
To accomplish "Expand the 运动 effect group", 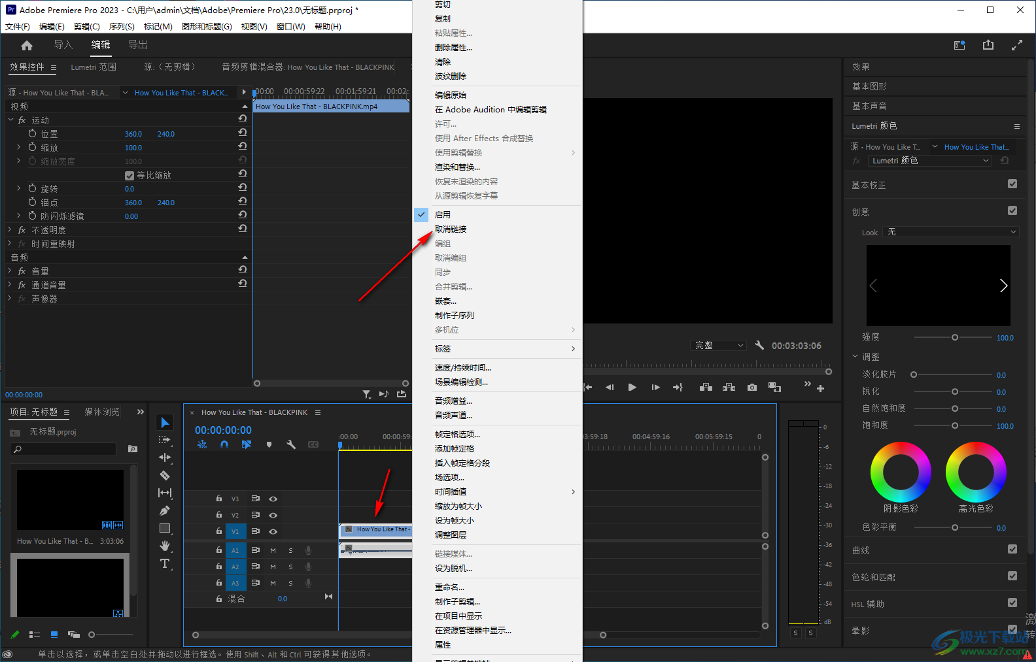I will (x=10, y=120).
